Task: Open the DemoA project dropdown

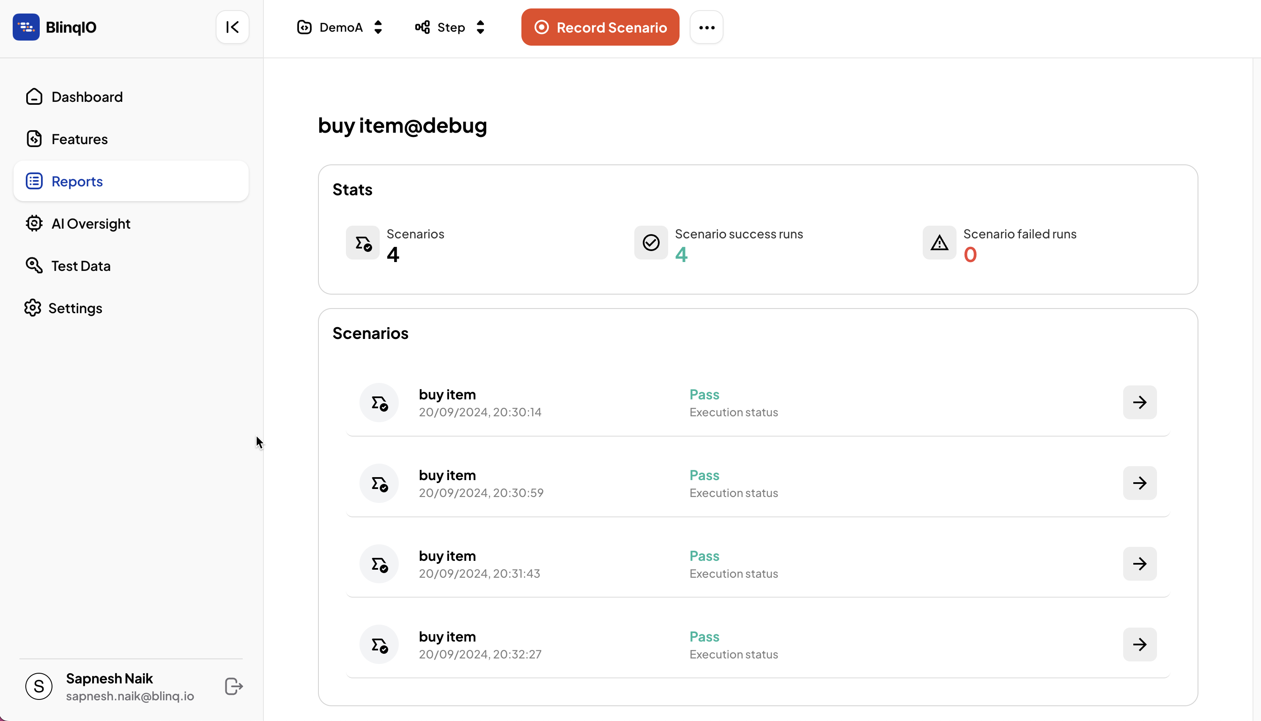Action: [x=340, y=27]
